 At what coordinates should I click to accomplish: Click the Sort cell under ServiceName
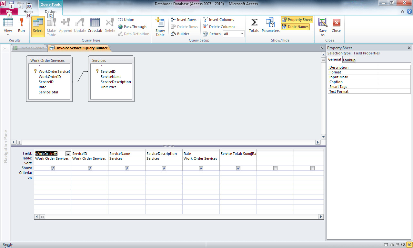point(127,163)
